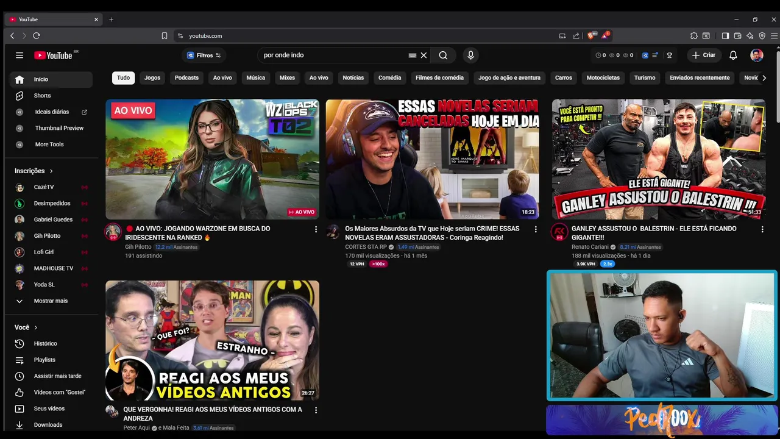Open the account avatar menu
Image resolution: width=780 pixels, height=439 pixels.
tap(757, 55)
